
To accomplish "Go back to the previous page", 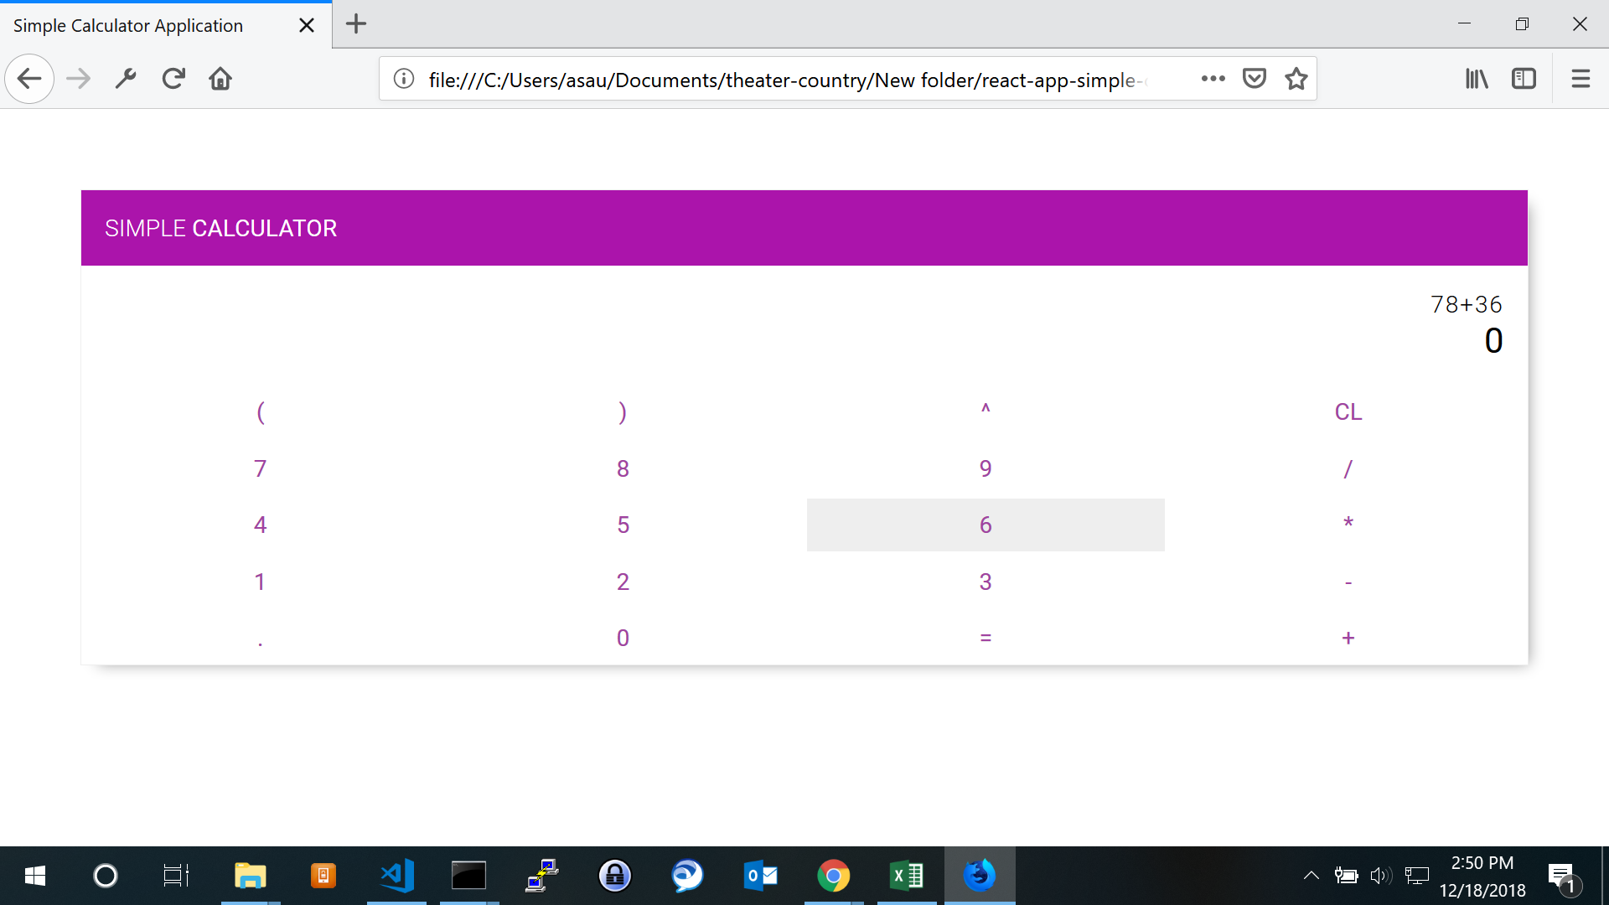I will (29, 79).
